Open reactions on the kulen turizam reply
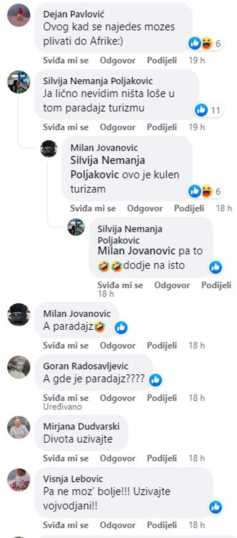The width and height of the screenshot is (237, 538). (206, 191)
